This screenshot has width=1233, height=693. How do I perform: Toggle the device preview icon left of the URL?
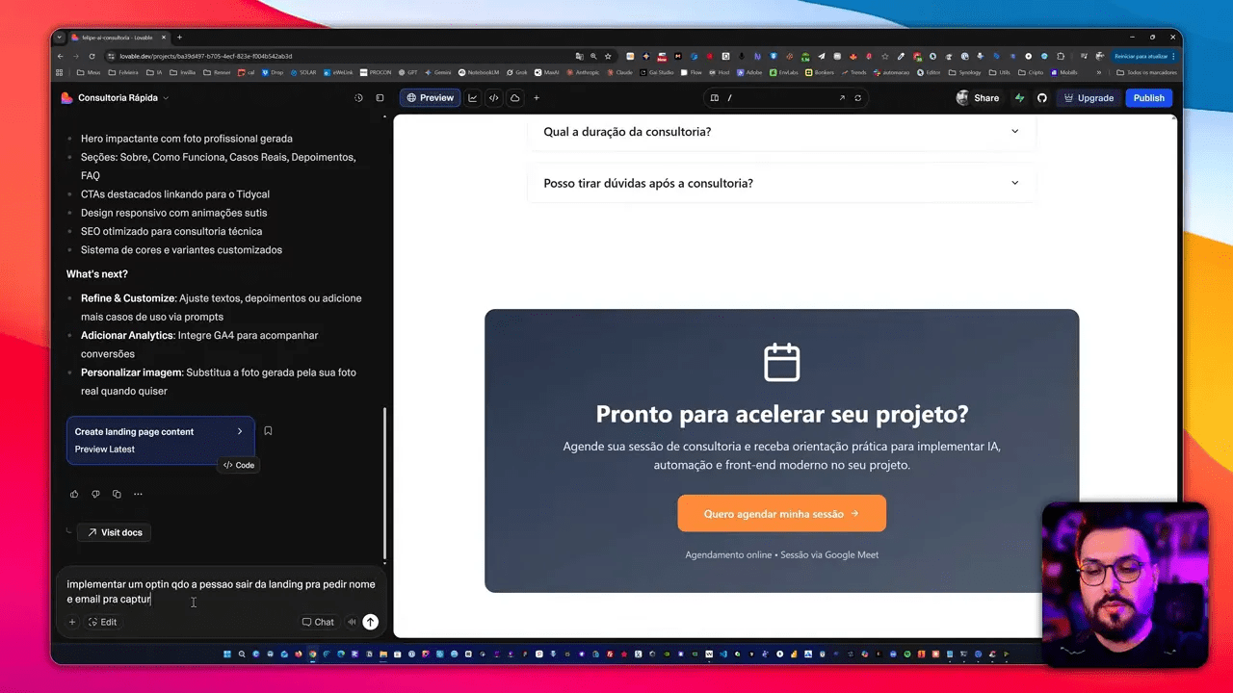(x=713, y=97)
